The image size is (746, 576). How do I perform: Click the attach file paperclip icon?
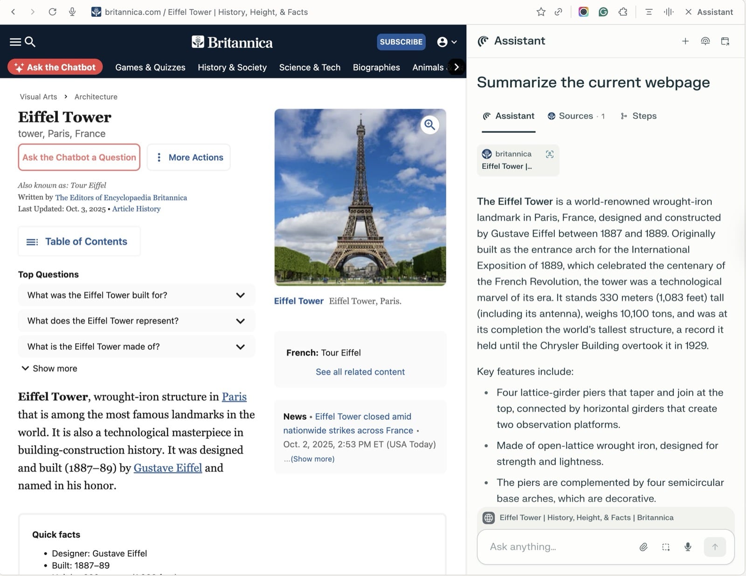click(x=643, y=547)
